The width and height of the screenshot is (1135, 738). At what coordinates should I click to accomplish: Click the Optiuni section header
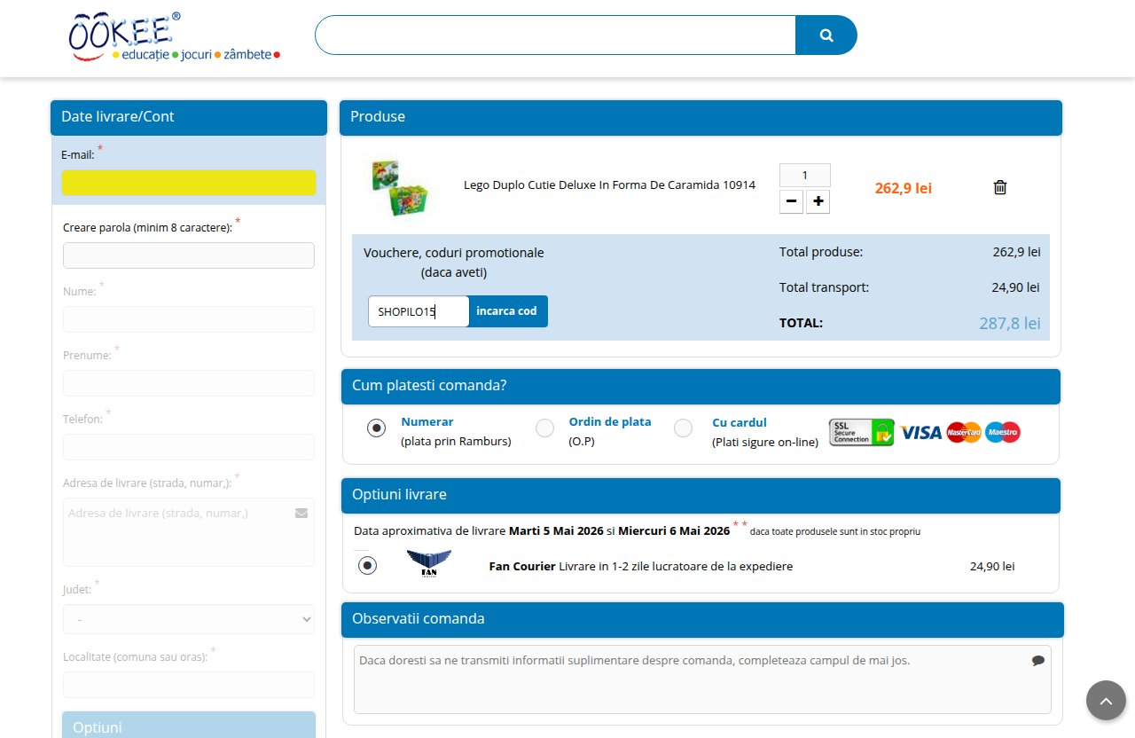pyautogui.click(x=189, y=726)
